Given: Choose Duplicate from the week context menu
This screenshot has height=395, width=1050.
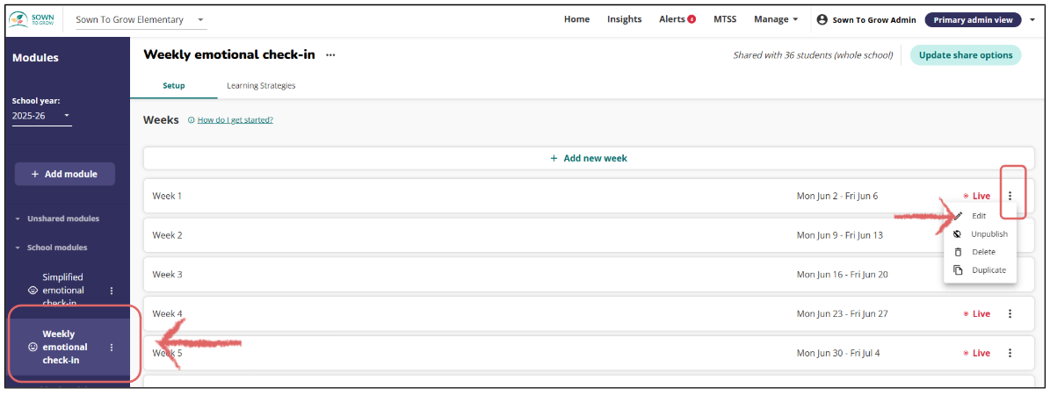Looking at the screenshot, I should point(979,269).
